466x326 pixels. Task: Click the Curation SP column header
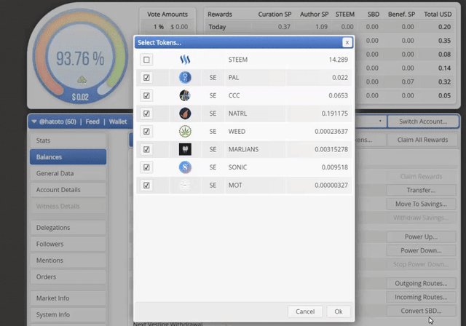pos(275,15)
